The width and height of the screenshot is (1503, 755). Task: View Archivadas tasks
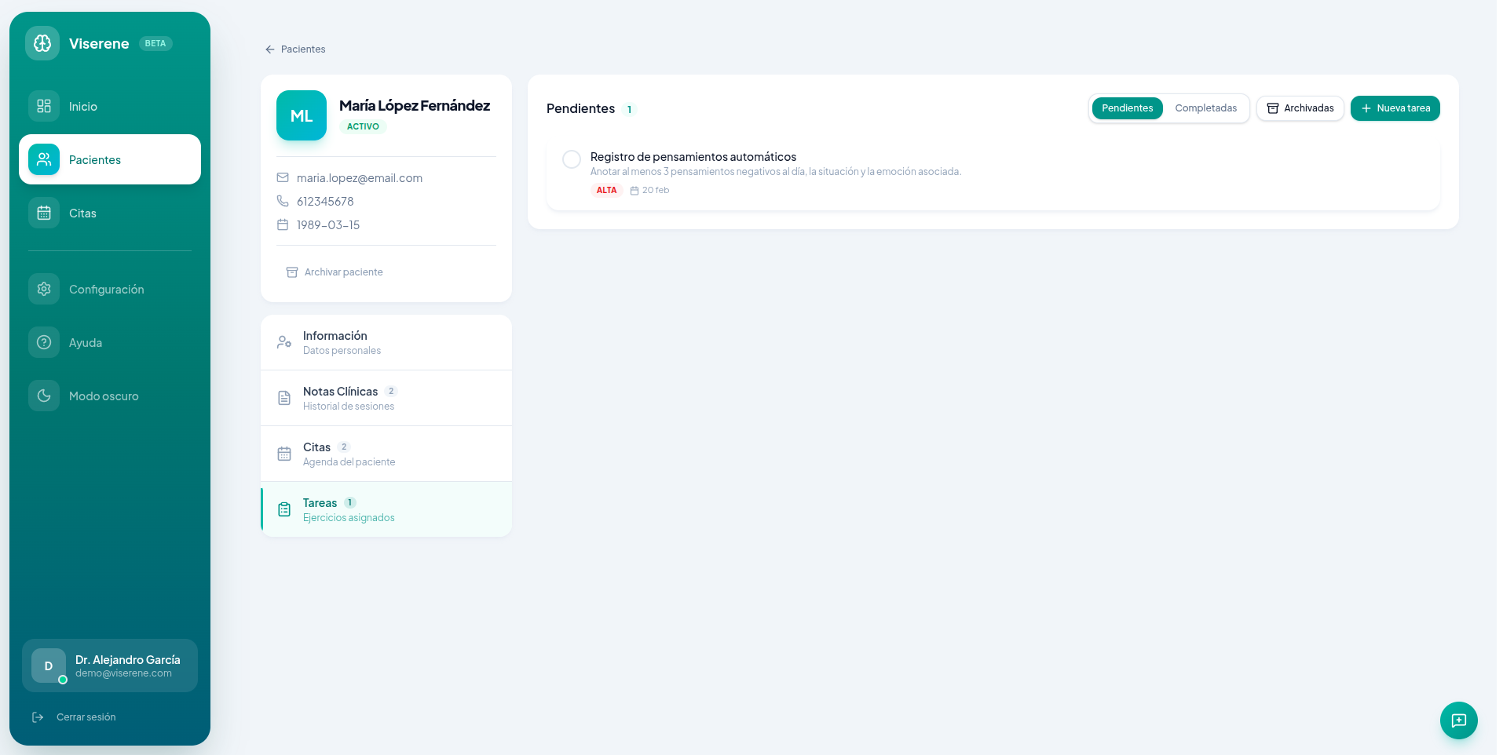click(x=1300, y=108)
